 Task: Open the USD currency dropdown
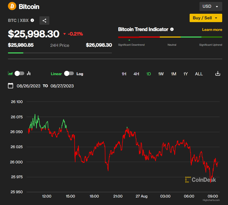(211, 6)
